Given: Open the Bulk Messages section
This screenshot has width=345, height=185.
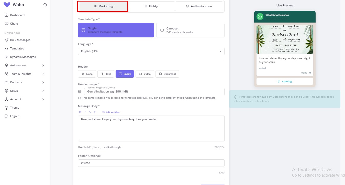Looking at the screenshot, I should click(20, 40).
